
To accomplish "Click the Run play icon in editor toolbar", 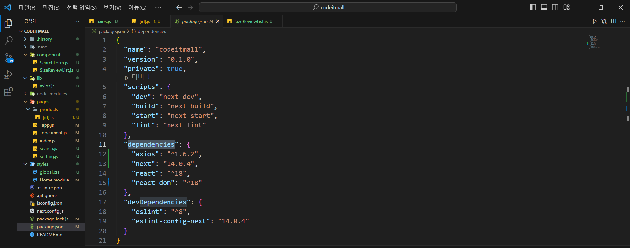I will [x=595, y=21].
